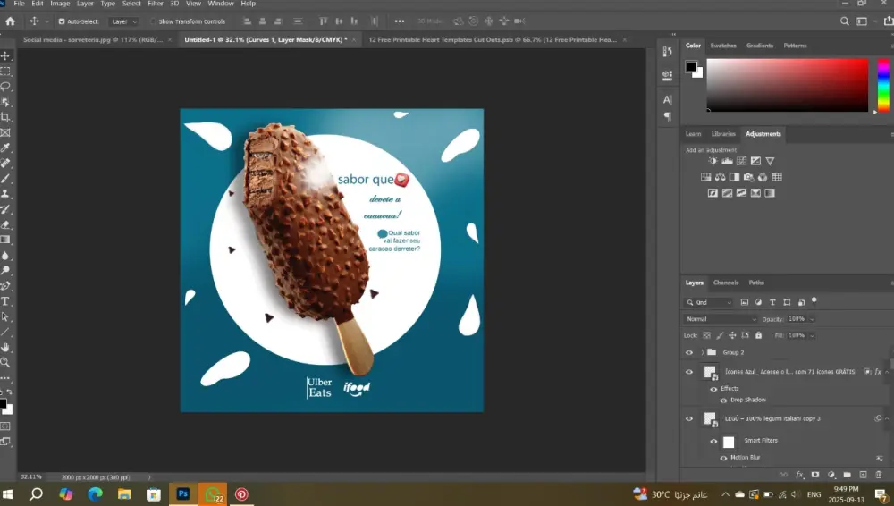Hide the LEGÙ copy 3 layer
Viewport: 894px width, 506px height.
[688, 418]
